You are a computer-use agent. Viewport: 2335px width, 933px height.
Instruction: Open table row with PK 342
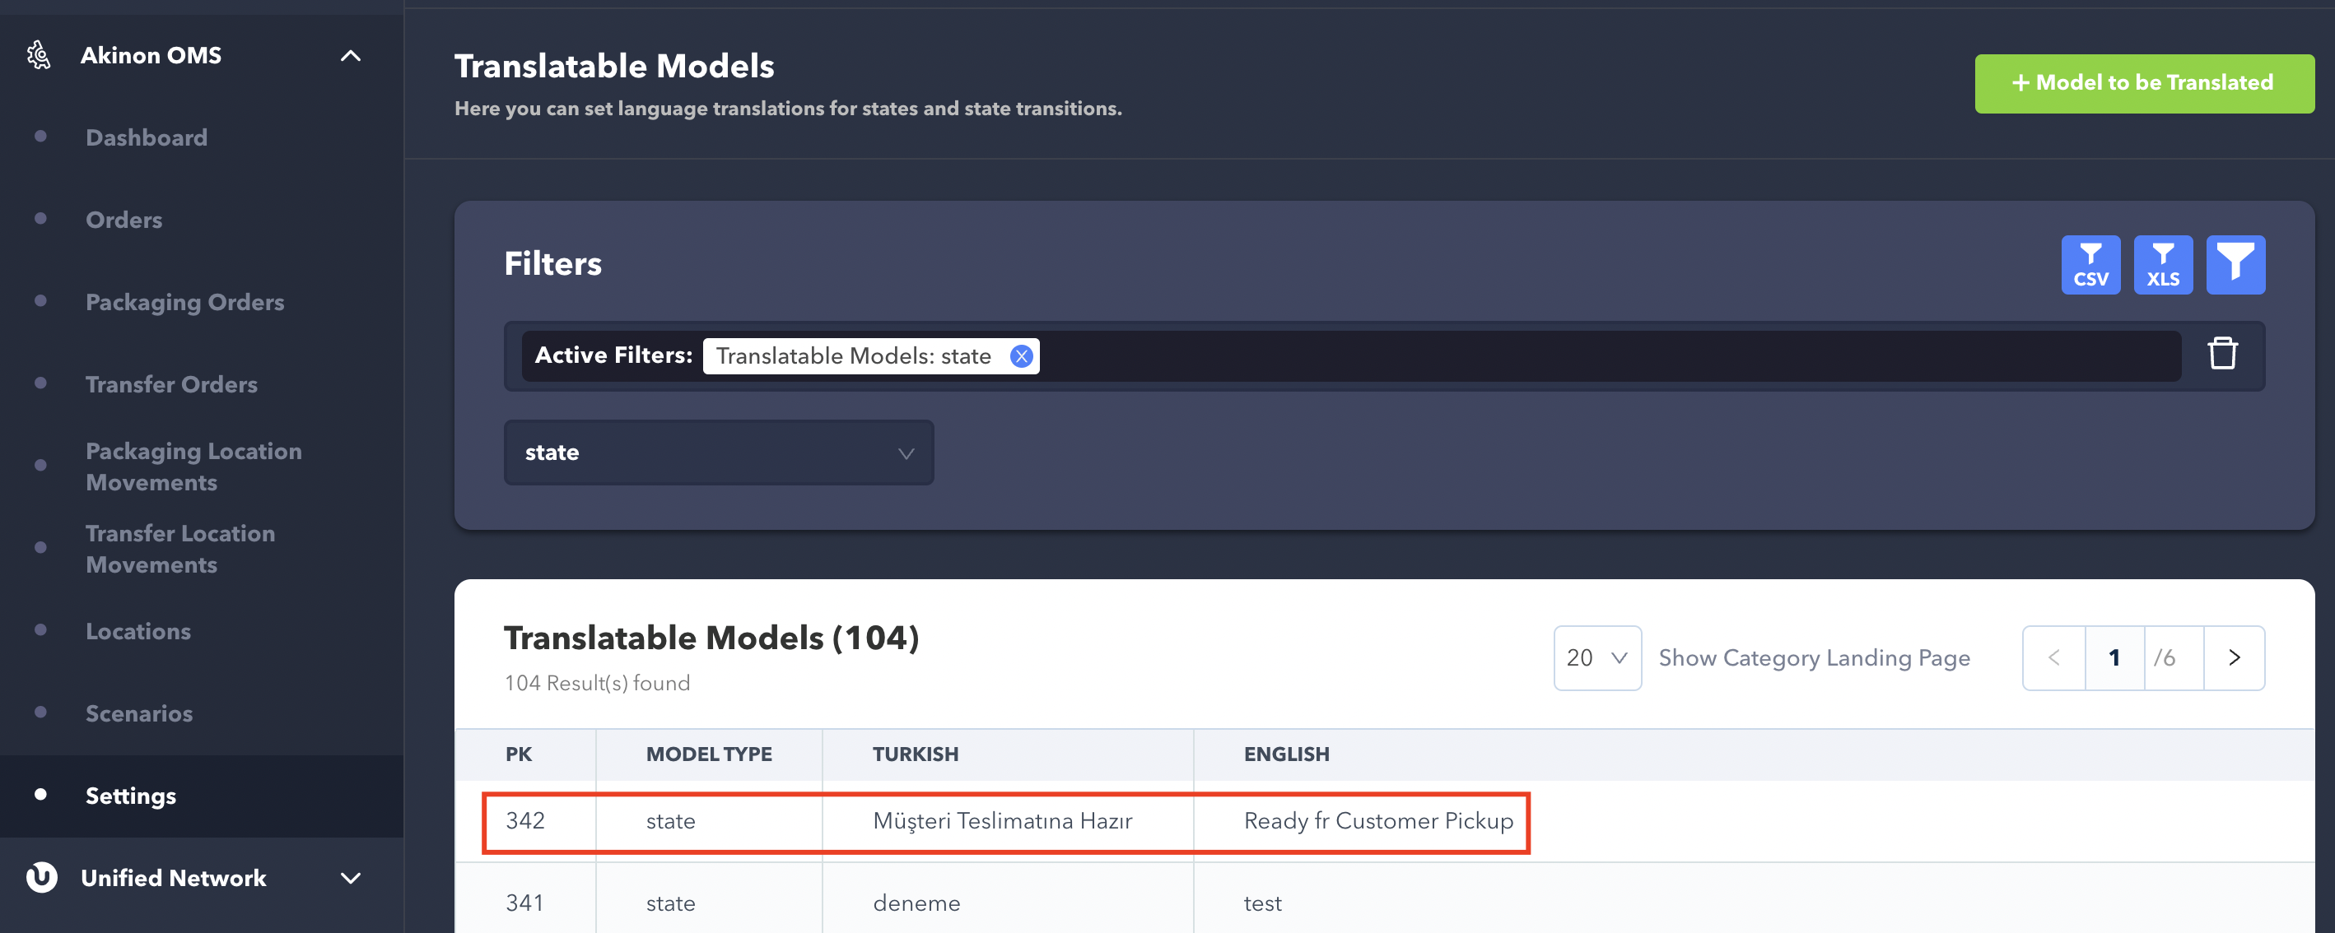tap(1005, 822)
